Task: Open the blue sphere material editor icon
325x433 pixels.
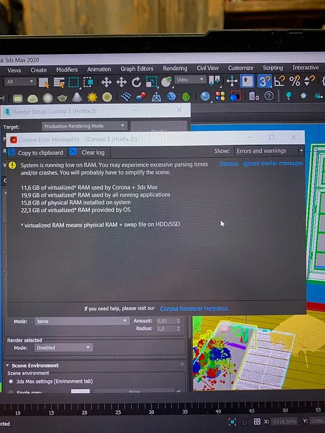Action: point(205,96)
